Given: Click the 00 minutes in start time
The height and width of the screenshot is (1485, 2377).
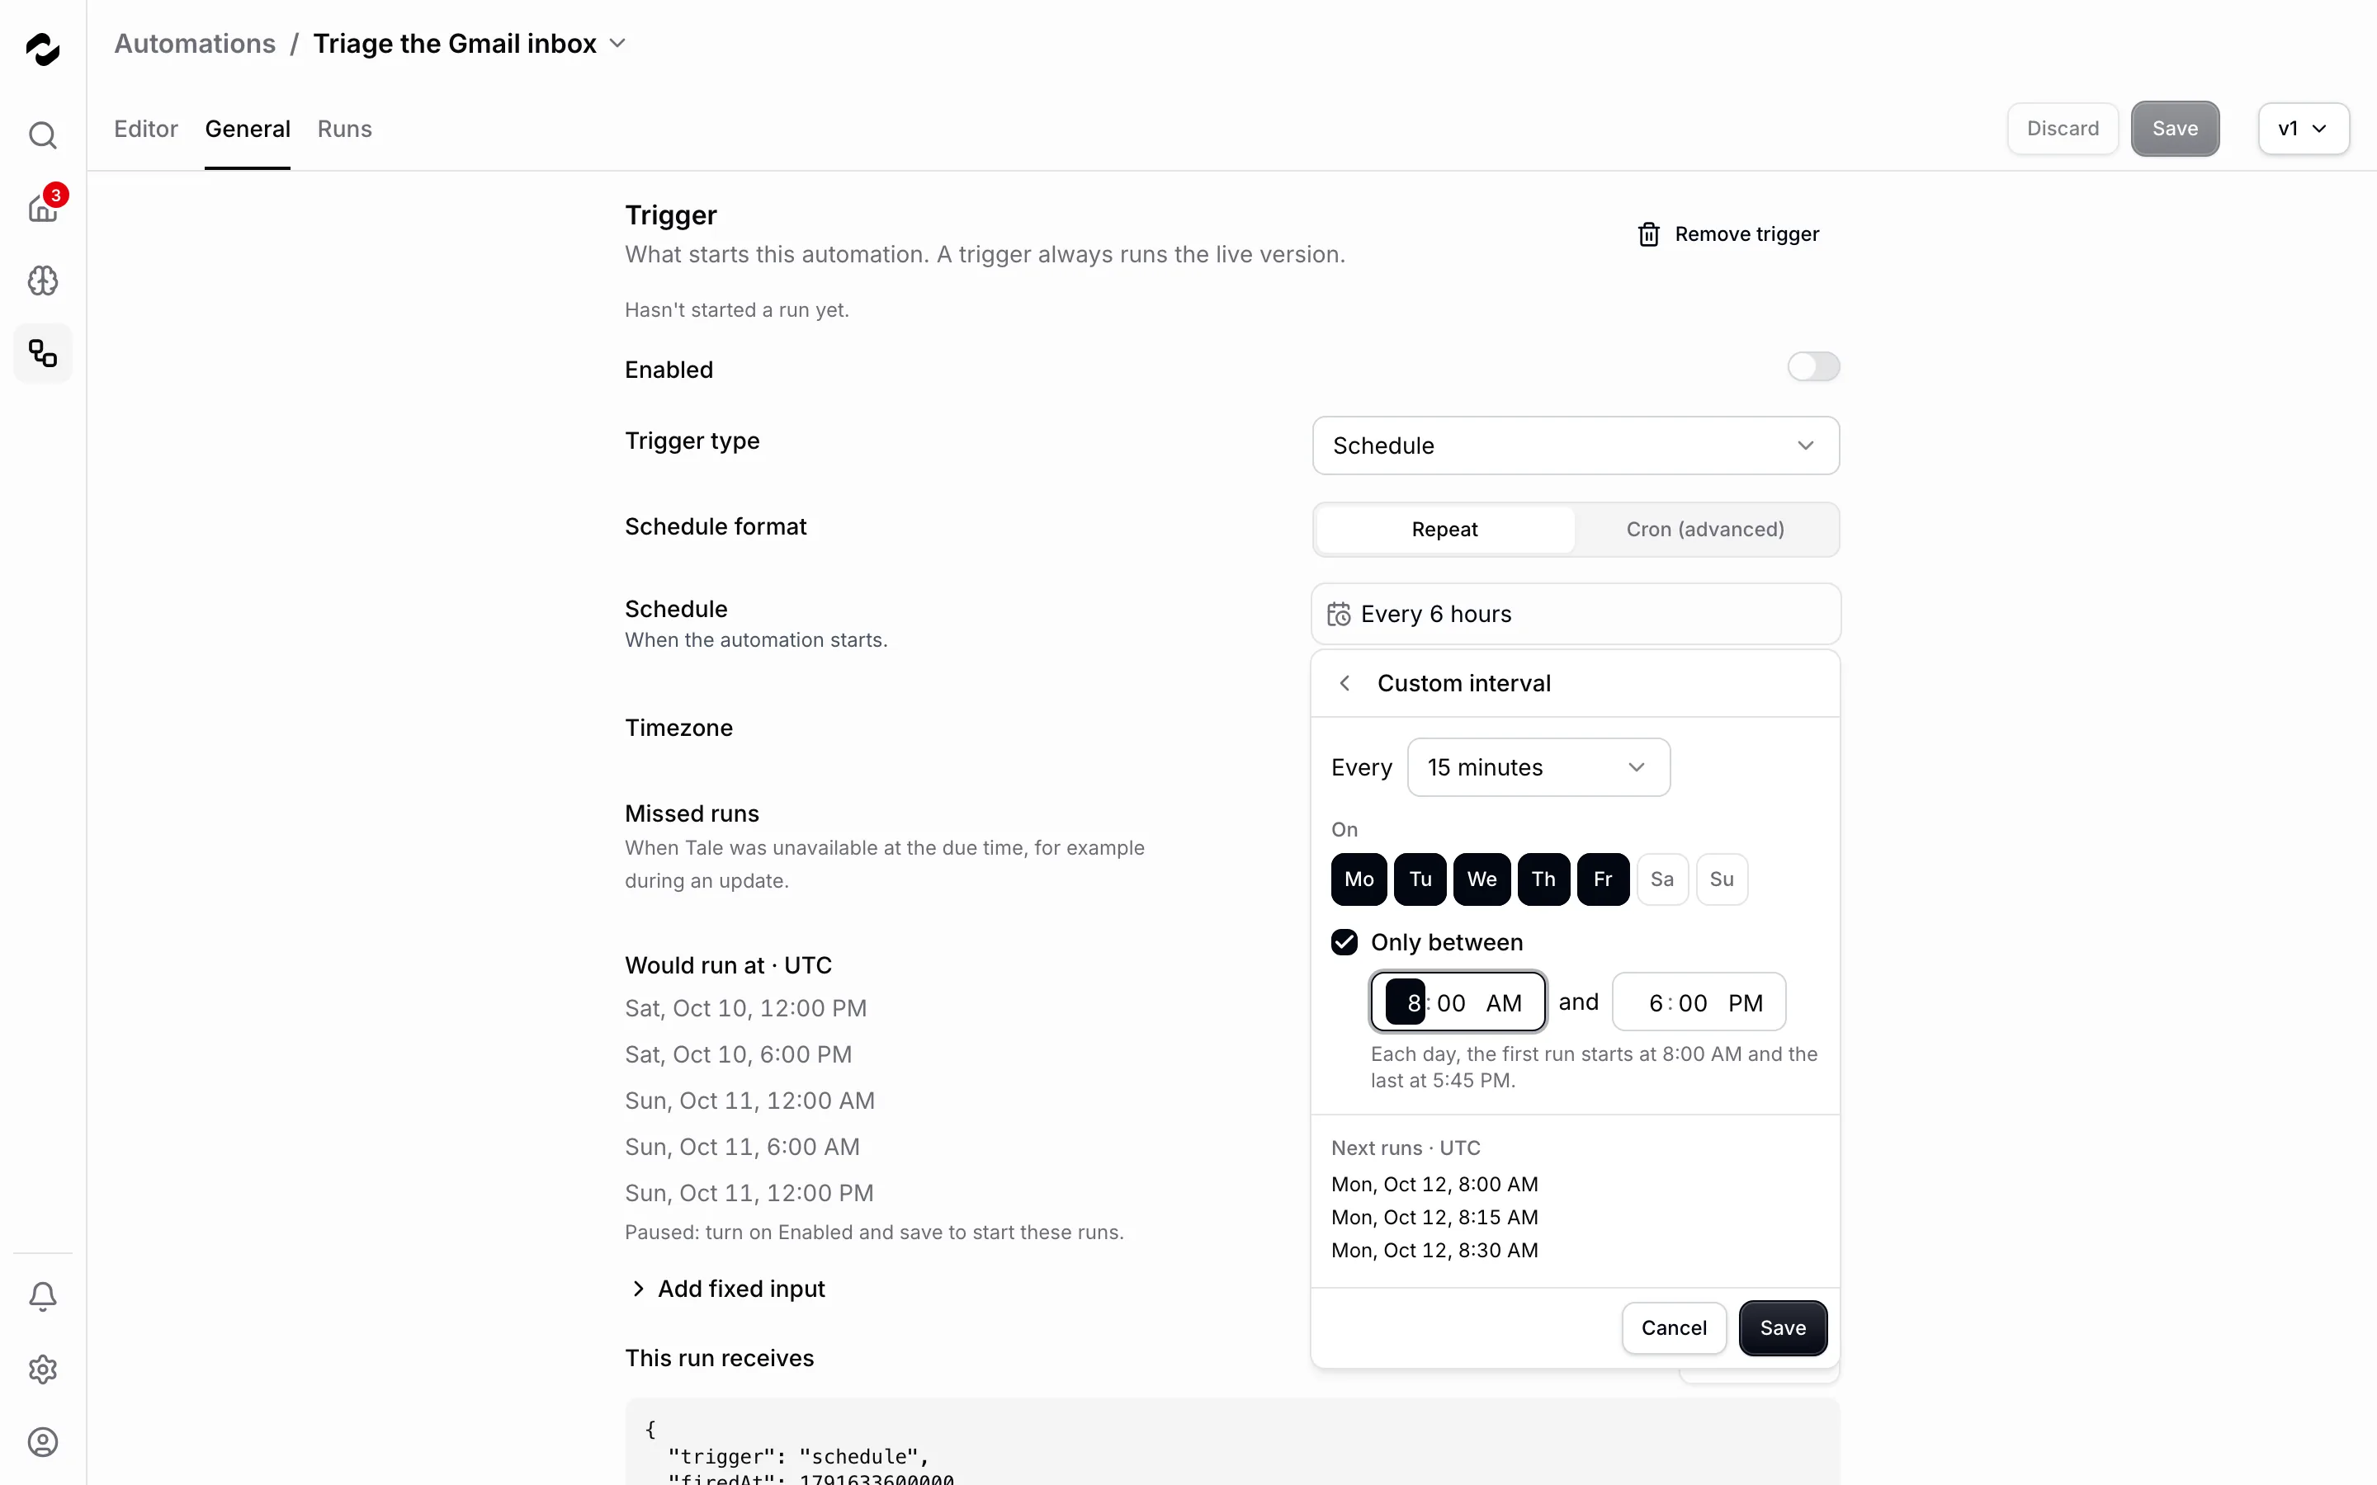Looking at the screenshot, I should pos(1451,1002).
